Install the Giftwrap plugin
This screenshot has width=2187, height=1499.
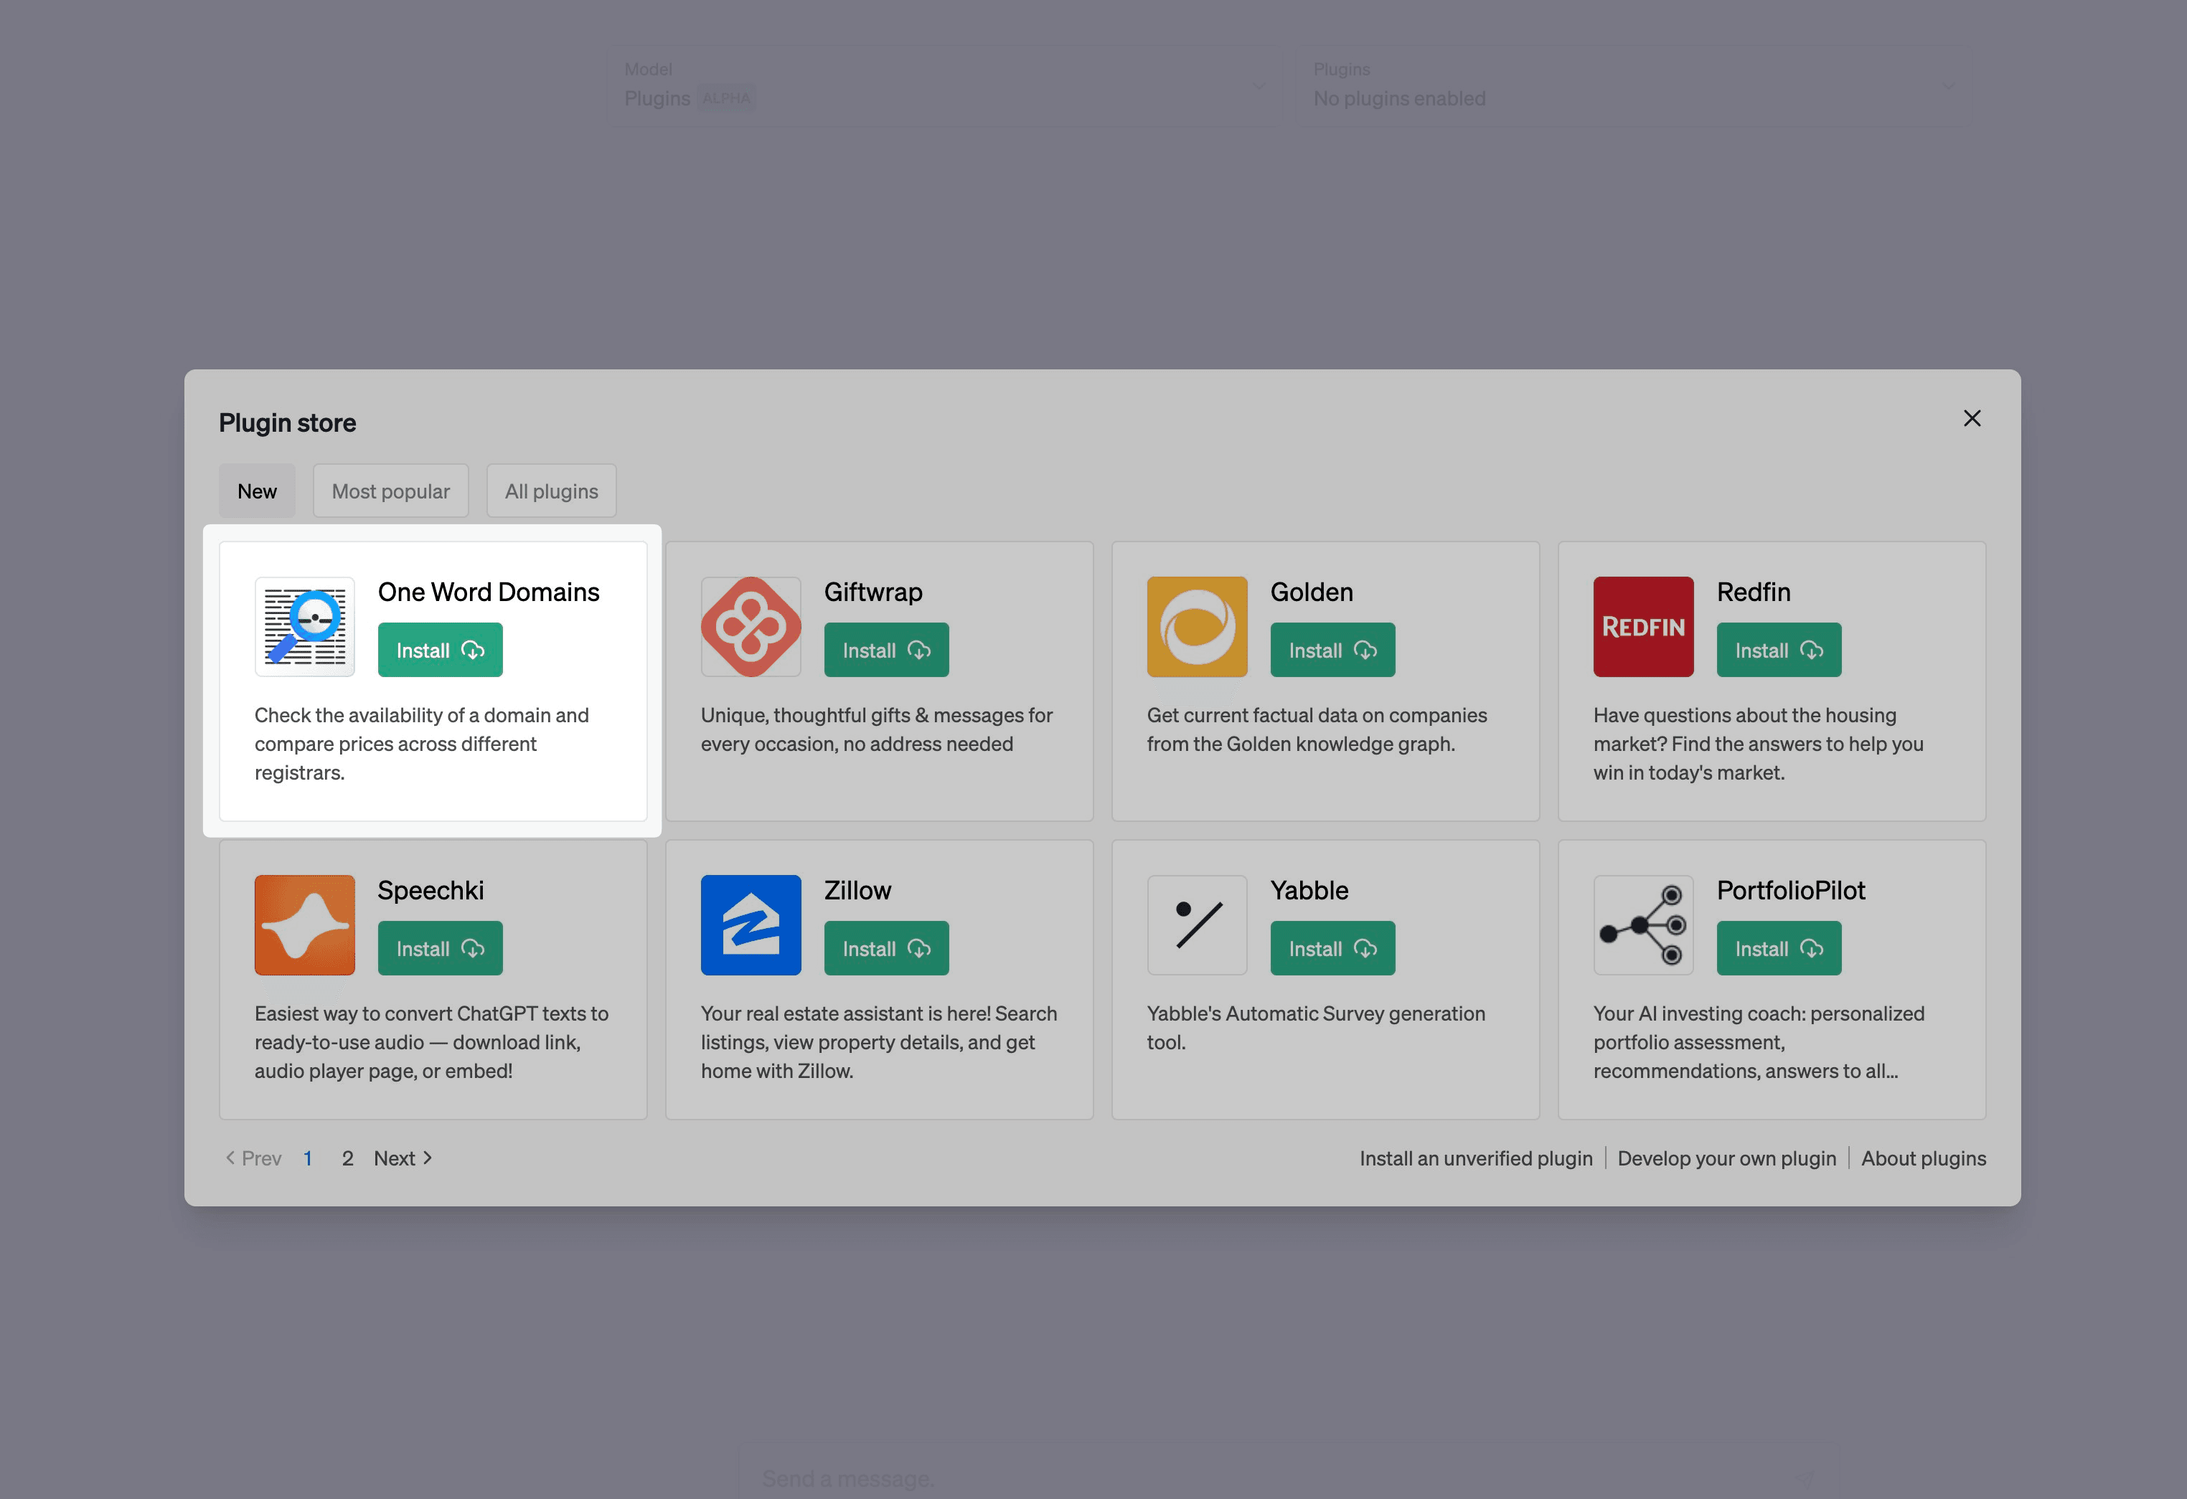[x=886, y=650]
